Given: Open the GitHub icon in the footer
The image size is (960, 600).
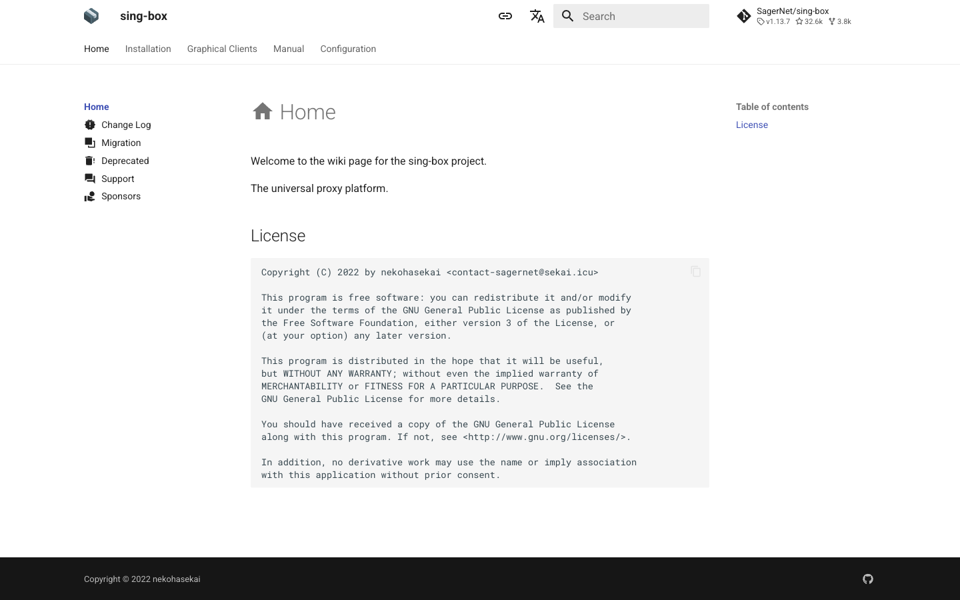Looking at the screenshot, I should pyautogui.click(x=868, y=579).
